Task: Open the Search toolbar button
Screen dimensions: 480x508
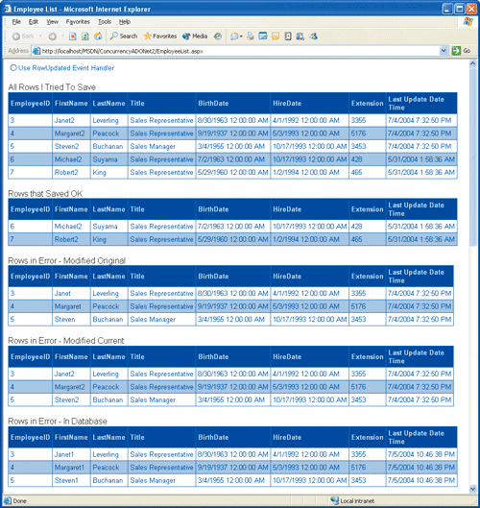Action: 124,36
